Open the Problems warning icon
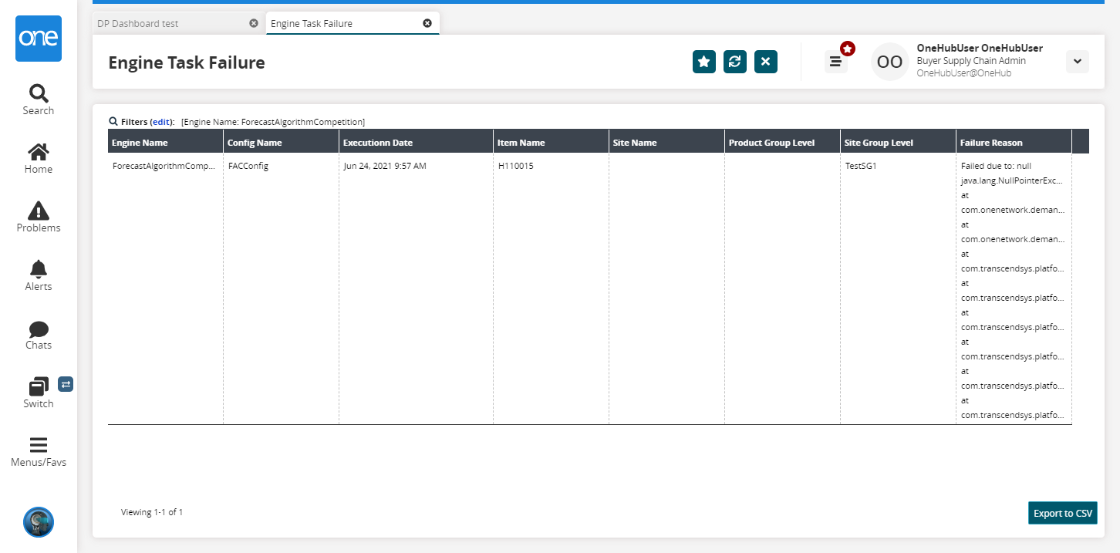The width and height of the screenshot is (1120, 553). pyautogui.click(x=39, y=211)
